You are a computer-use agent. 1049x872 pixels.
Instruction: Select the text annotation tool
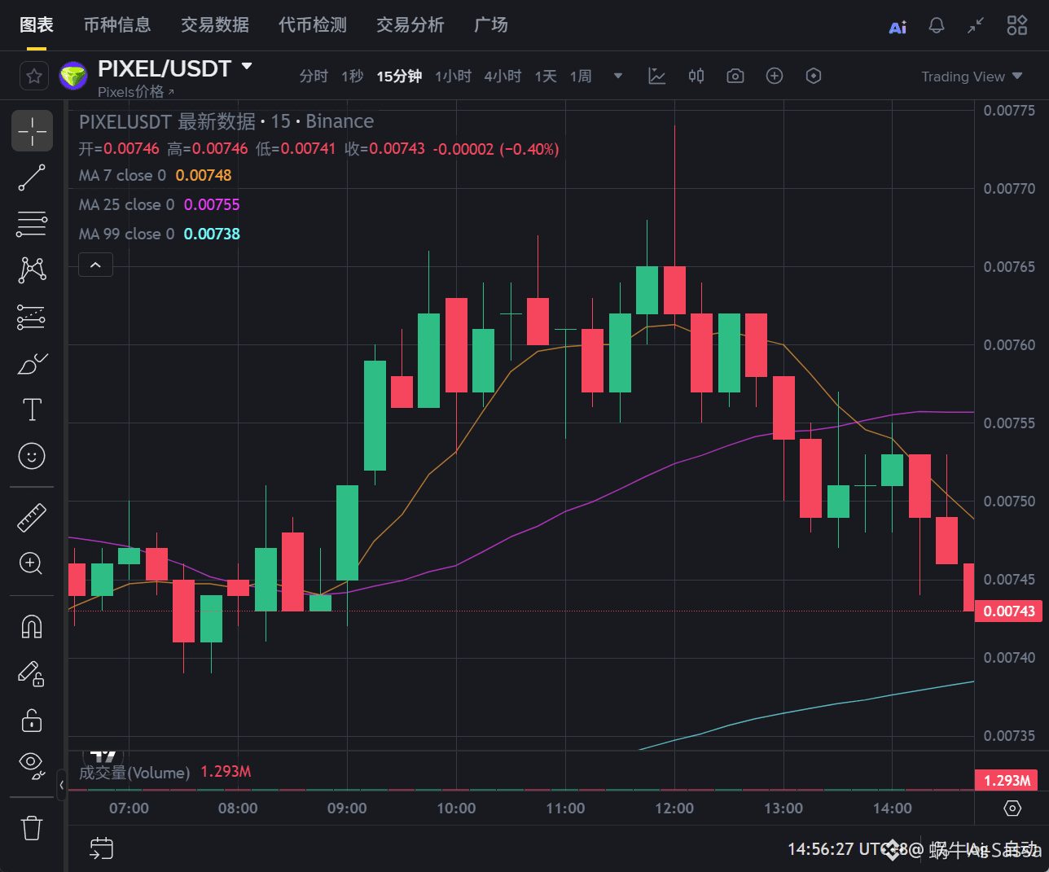32,410
